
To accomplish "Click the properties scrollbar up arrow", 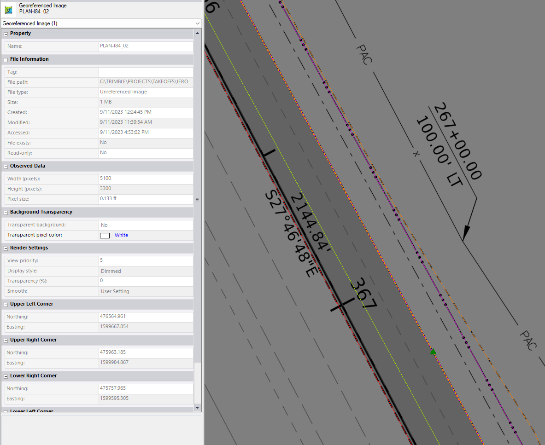I will pos(198,33).
